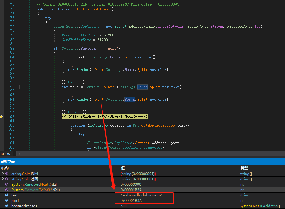This screenshot has width=285, height=209.
Task: Click the Connected property on line 105
Action: click(x=153, y=148)
